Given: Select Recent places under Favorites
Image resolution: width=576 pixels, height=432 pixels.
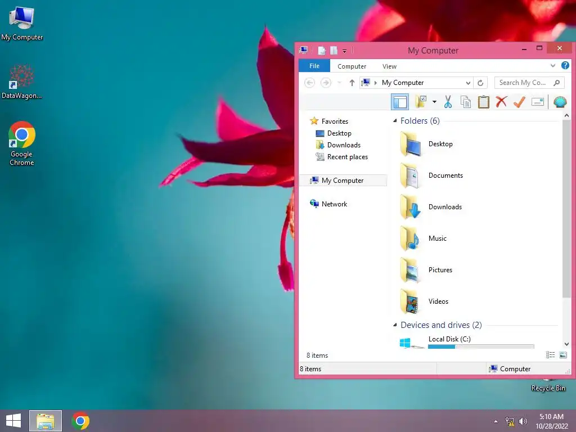Looking at the screenshot, I should (x=341, y=157).
